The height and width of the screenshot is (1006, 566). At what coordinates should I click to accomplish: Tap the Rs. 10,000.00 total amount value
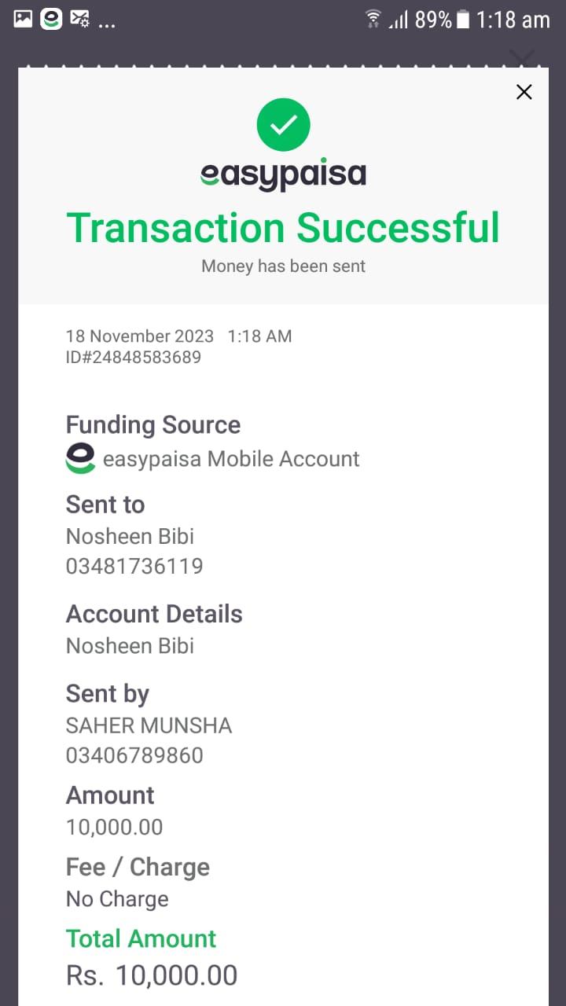152,975
